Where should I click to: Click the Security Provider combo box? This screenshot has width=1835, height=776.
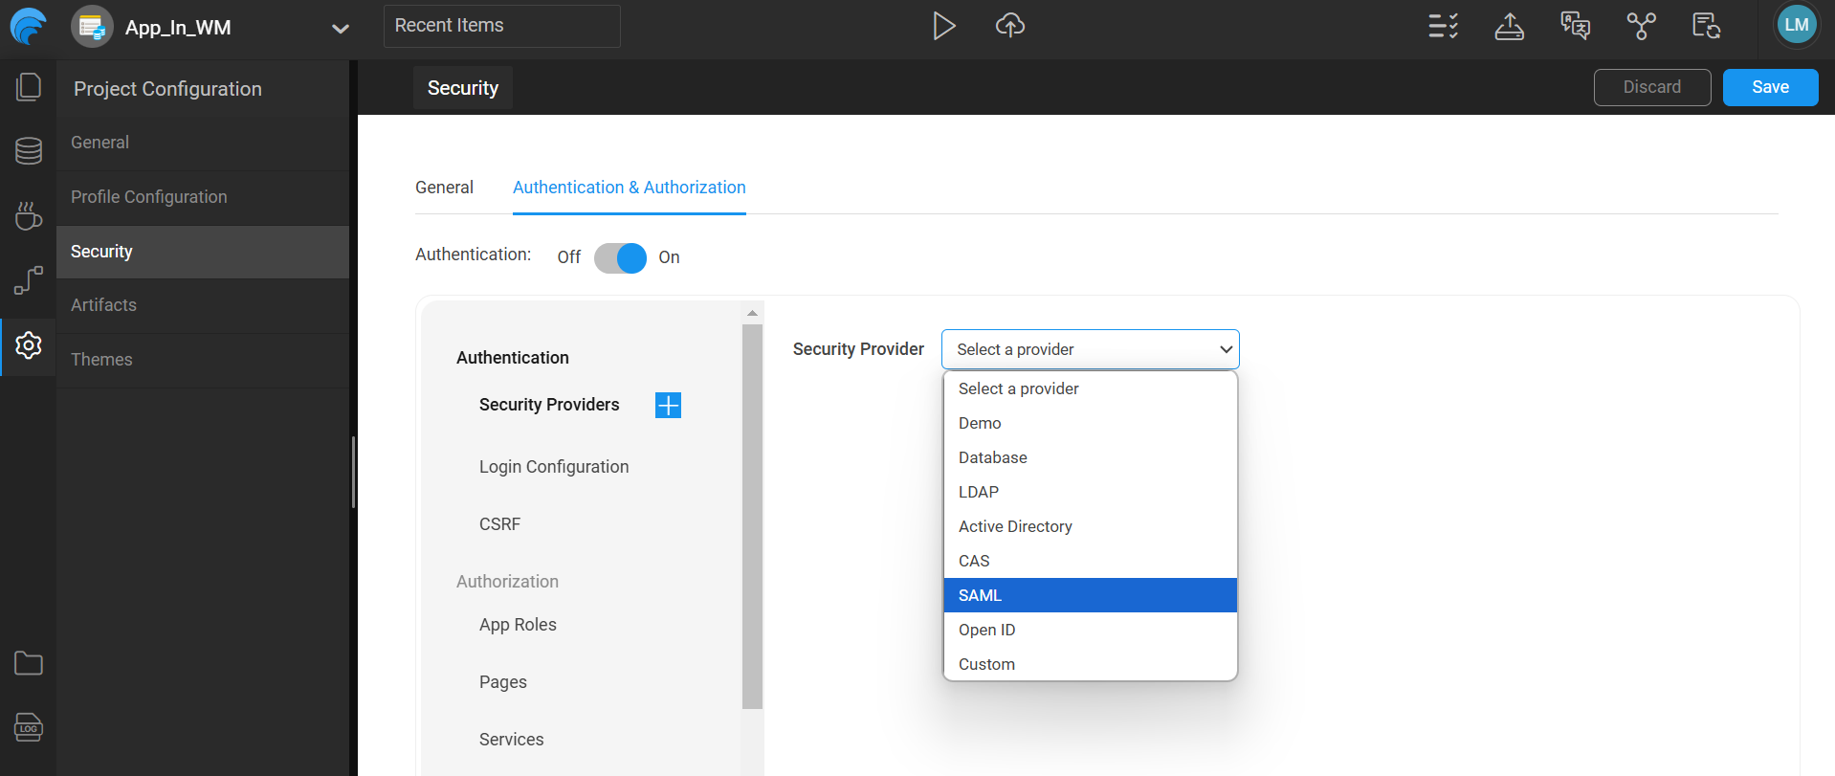[1090, 349]
